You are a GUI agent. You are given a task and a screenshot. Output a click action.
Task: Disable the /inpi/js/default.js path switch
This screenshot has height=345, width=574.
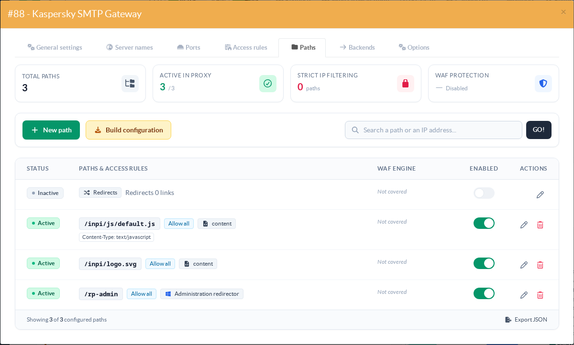[x=484, y=223]
